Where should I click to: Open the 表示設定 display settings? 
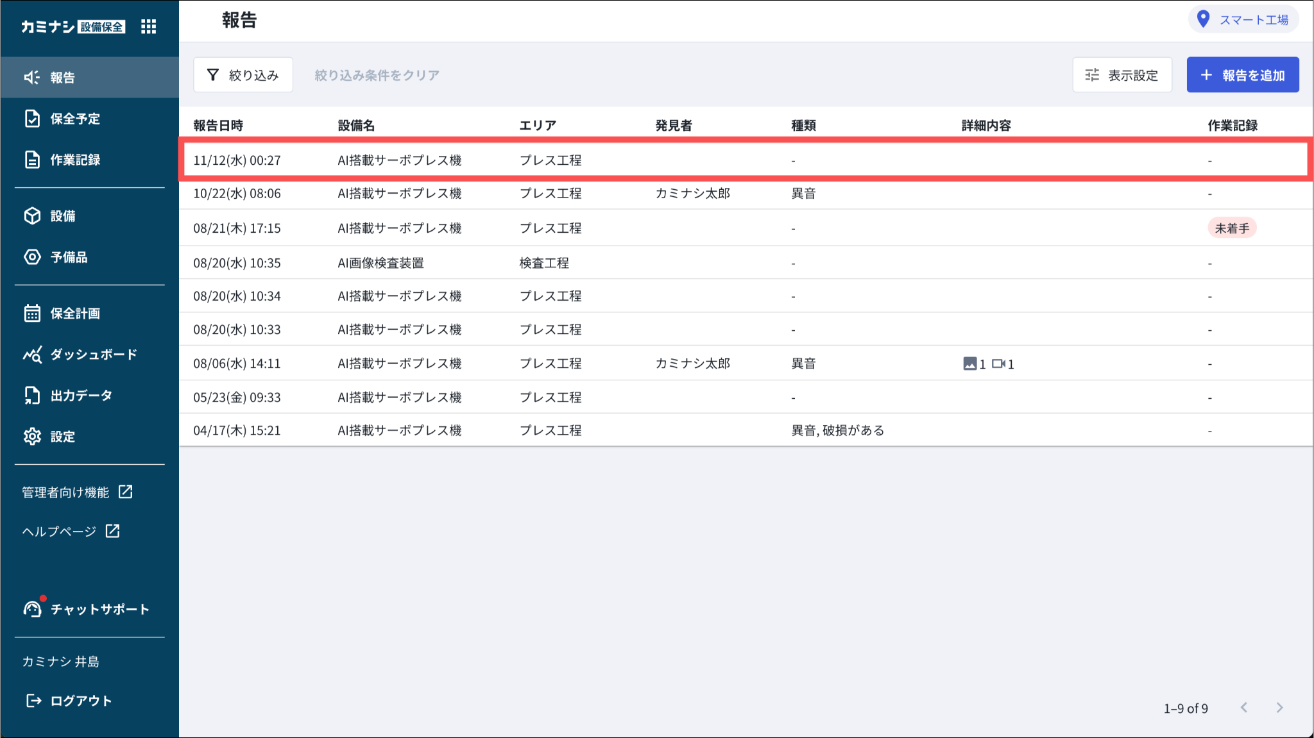[1122, 75]
